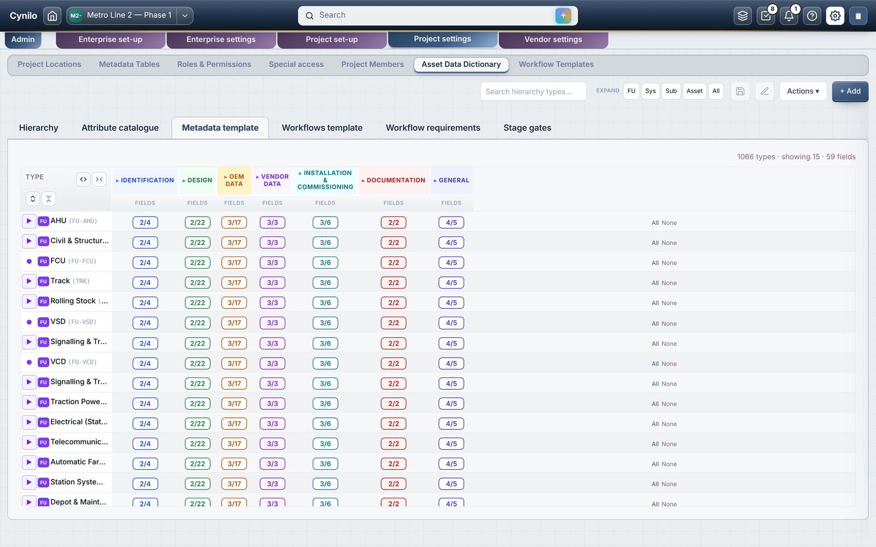Screen dimensions: 876x547
Task: Open notifications bell
Action: coord(789,16)
